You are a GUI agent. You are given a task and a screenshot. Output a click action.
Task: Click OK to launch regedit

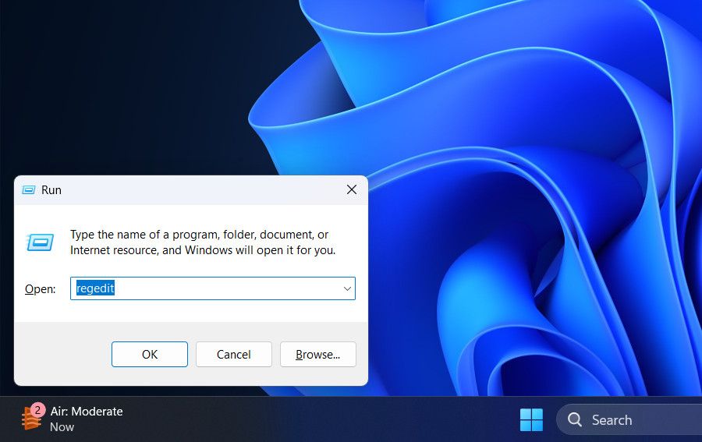tap(150, 355)
